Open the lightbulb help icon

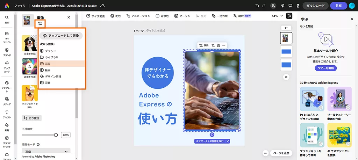click(282, 6)
